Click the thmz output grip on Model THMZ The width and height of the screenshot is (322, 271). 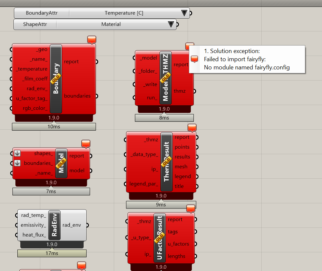point(194,91)
